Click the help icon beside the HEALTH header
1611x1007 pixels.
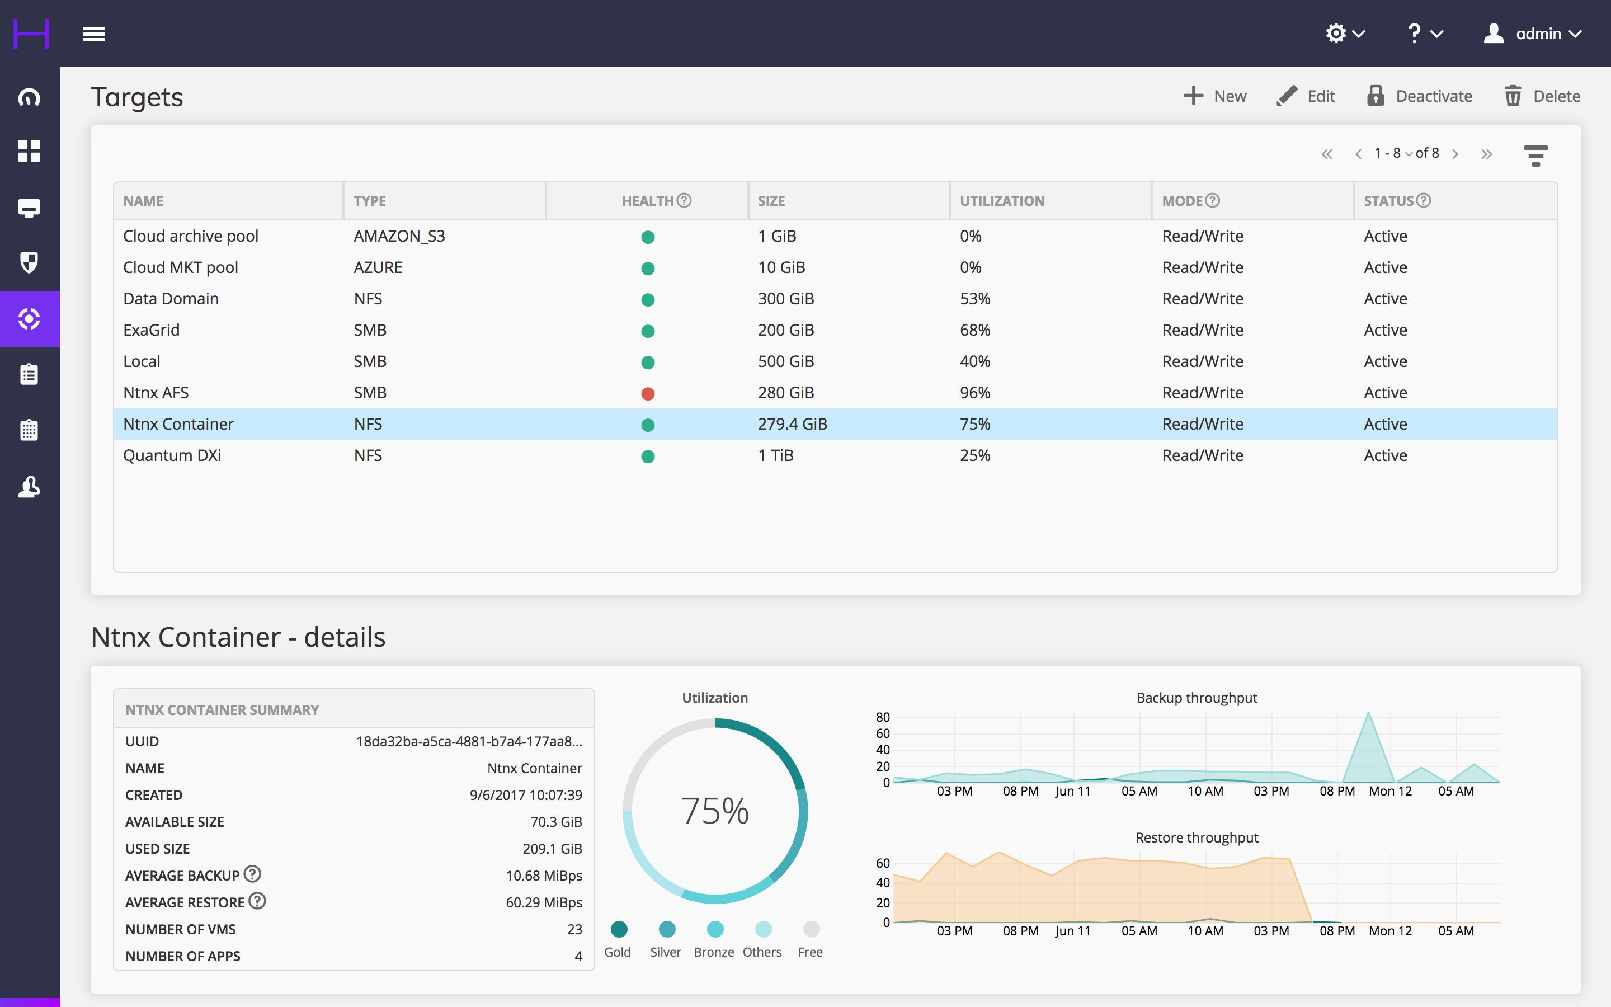[x=684, y=200]
